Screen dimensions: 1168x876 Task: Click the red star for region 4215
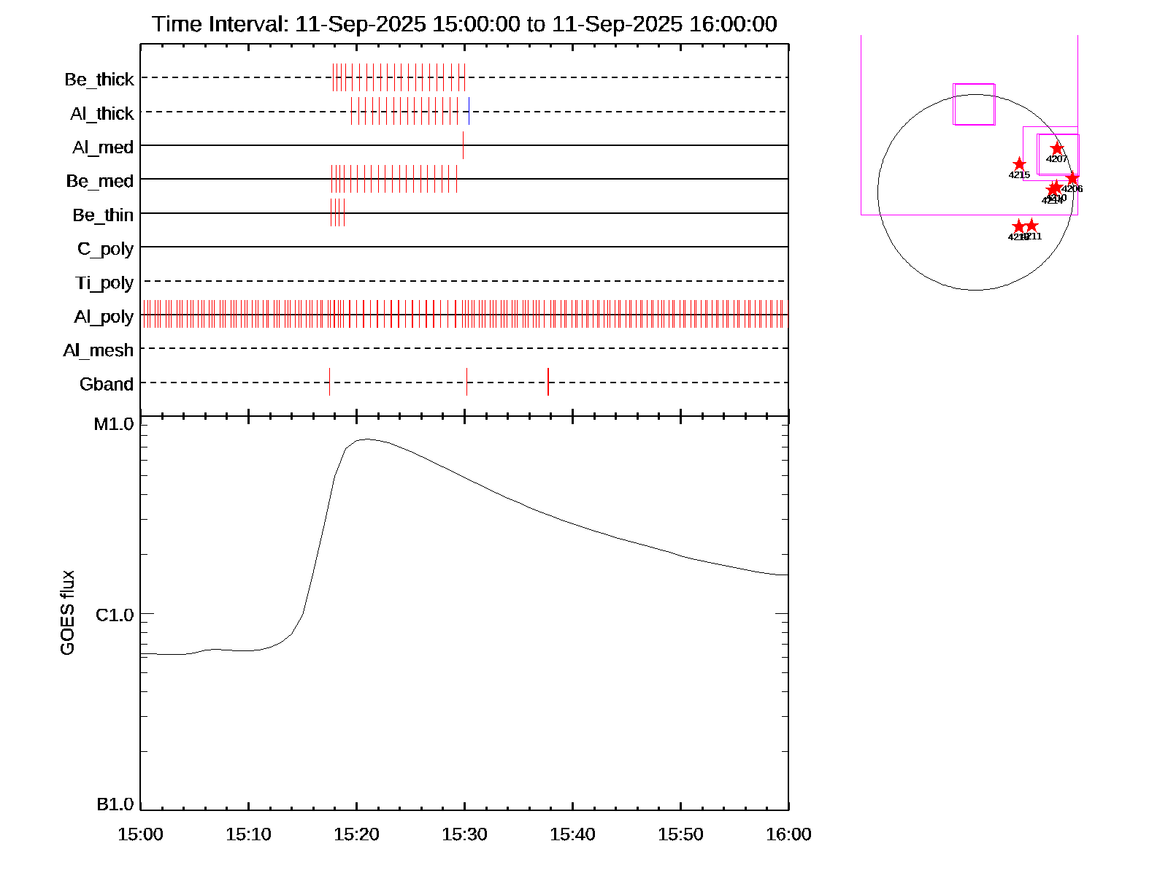[x=1019, y=164]
